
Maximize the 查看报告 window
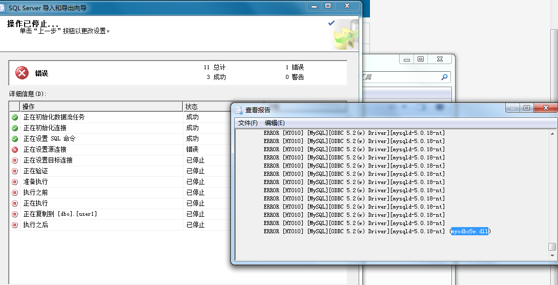527,108
